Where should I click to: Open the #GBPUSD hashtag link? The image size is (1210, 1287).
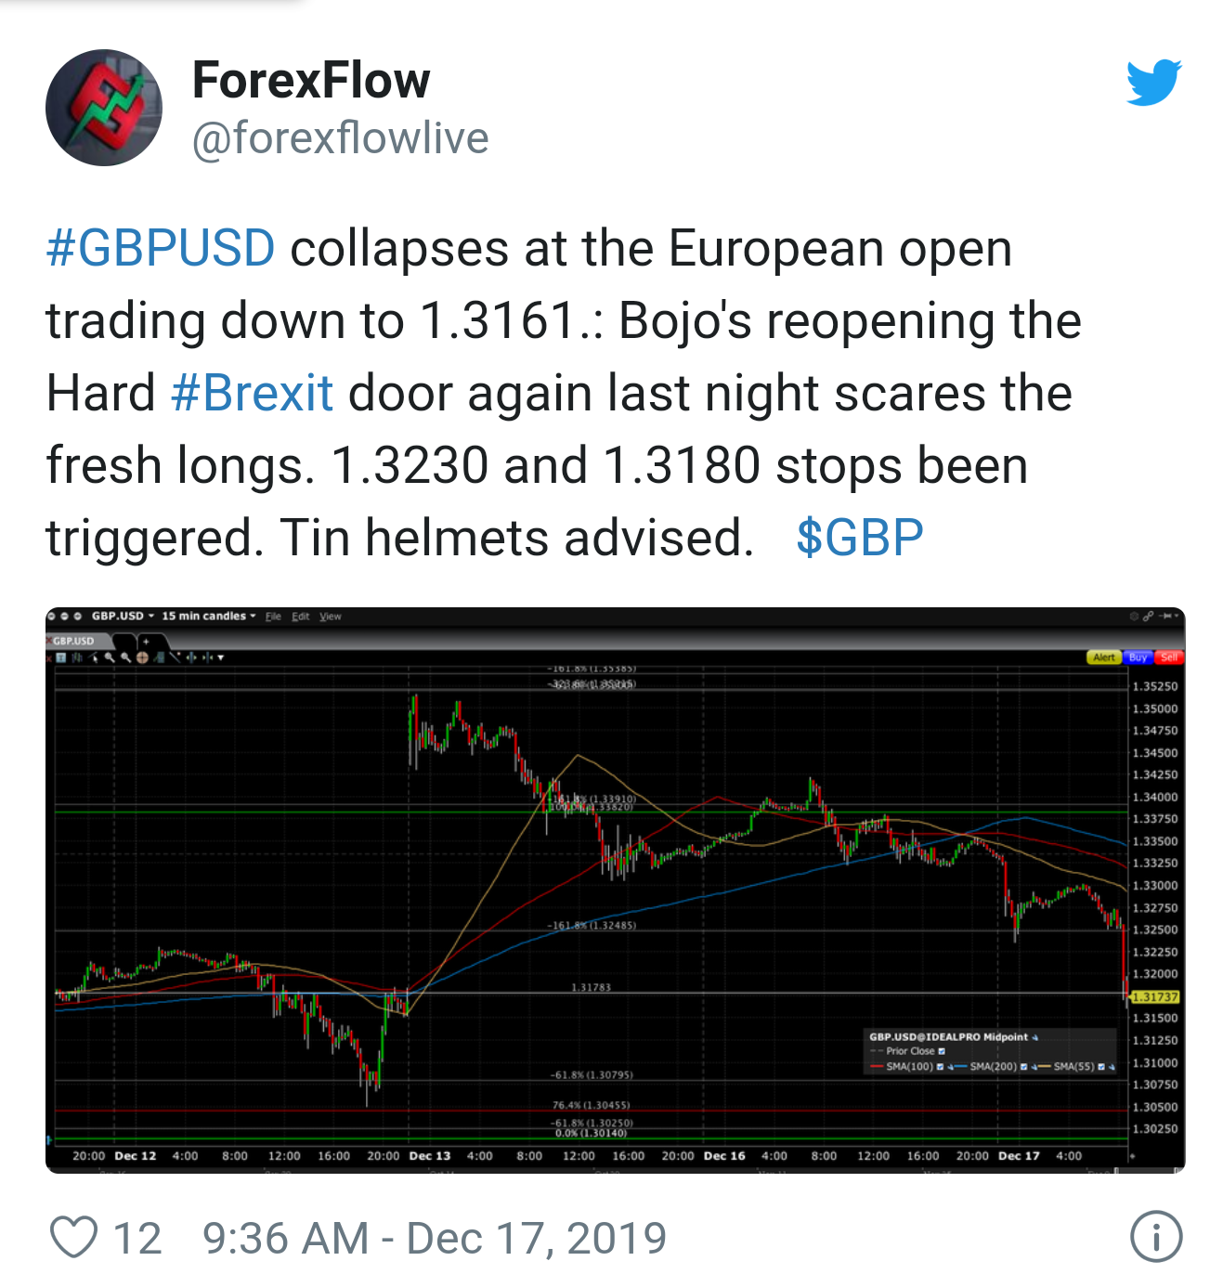pos(161,248)
